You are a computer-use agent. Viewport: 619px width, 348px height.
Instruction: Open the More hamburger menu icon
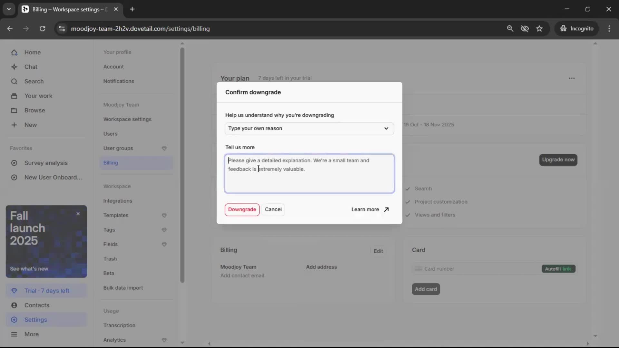tap(14, 334)
